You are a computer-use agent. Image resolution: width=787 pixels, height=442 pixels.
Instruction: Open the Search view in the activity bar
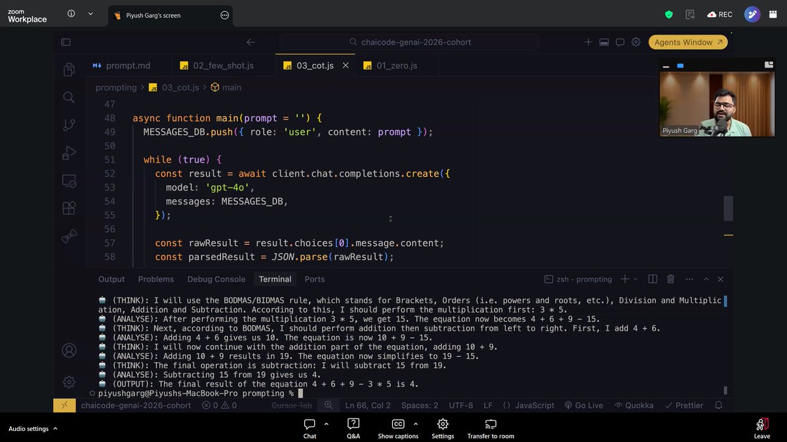coord(69,98)
